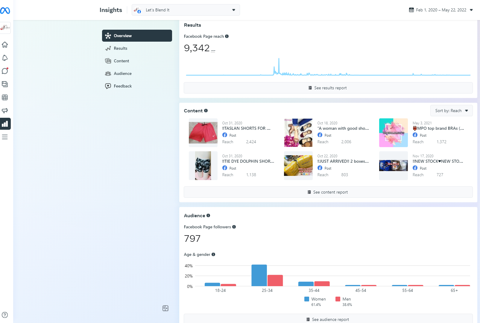
Task: Open 'A woman with good sho...' post thumbnail
Action: point(298,133)
